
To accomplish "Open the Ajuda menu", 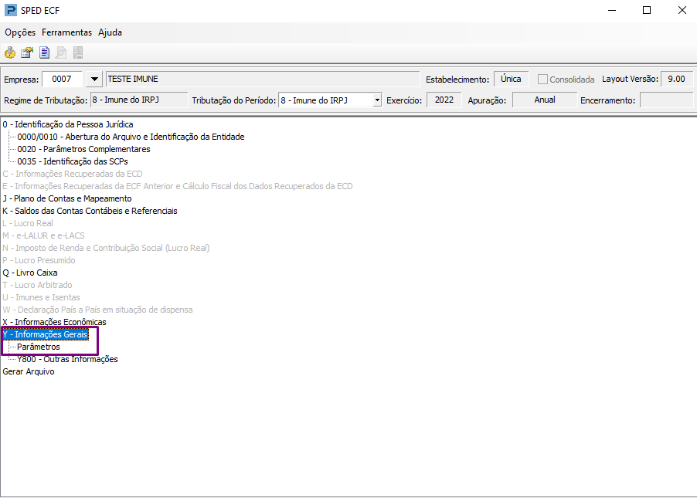I will (110, 32).
